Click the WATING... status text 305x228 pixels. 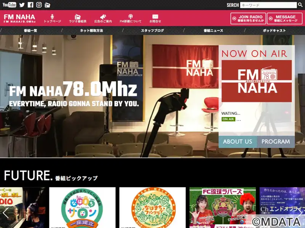tap(231, 113)
